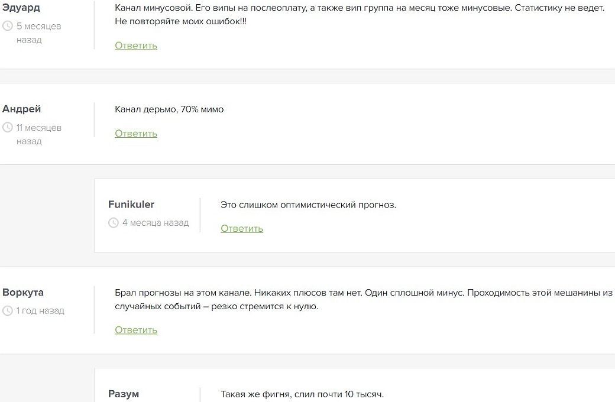Click the timestamp '4 месяца назад'
Image resolution: width=615 pixels, height=402 pixels.
(x=156, y=223)
